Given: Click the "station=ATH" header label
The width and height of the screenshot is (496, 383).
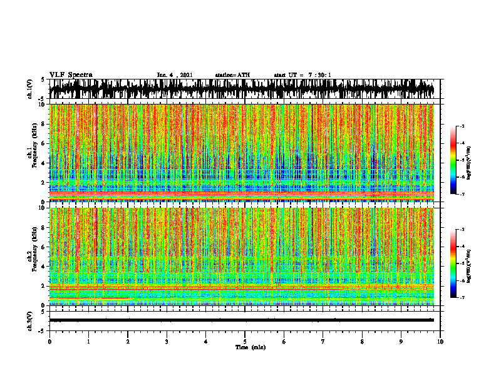Looking at the screenshot, I should 232,75.
